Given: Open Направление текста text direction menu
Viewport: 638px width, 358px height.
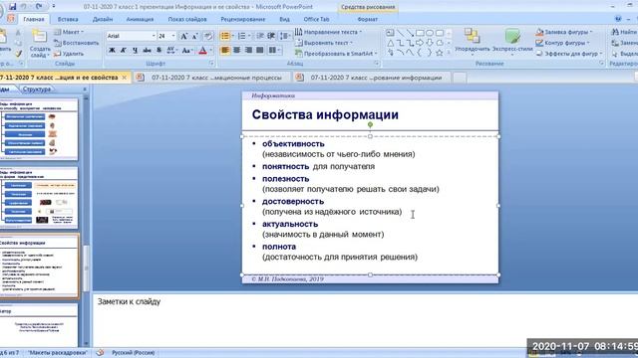Looking at the screenshot, I should pyautogui.click(x=328, y=32).
